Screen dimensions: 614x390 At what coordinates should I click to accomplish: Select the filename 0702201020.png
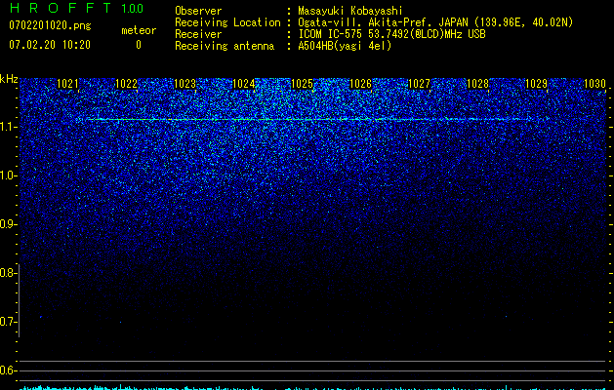click(x=50, y=26)
